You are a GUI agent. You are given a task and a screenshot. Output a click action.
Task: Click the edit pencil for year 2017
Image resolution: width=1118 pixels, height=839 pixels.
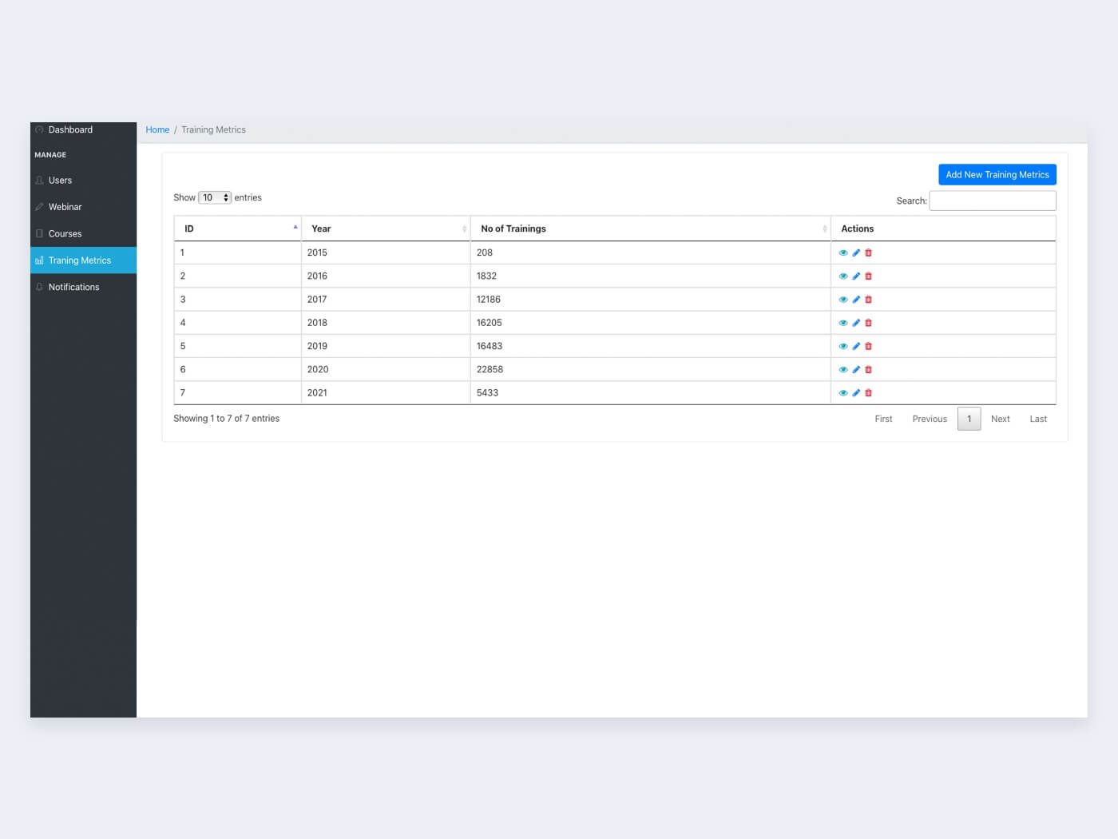(856, 300)
